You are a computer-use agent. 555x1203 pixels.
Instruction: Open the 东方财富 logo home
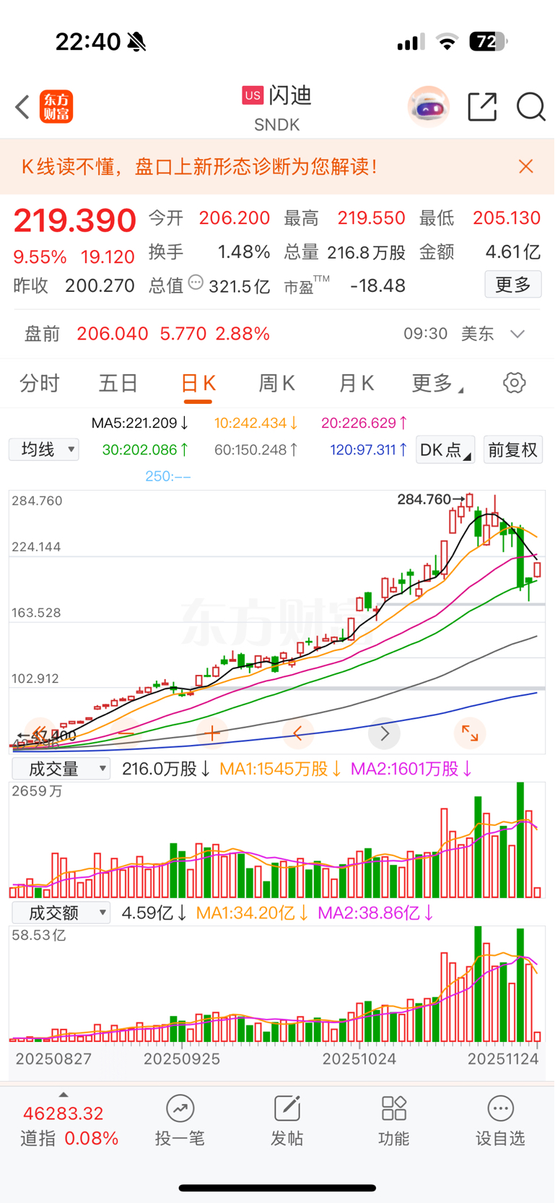click(x=56, y=107)
